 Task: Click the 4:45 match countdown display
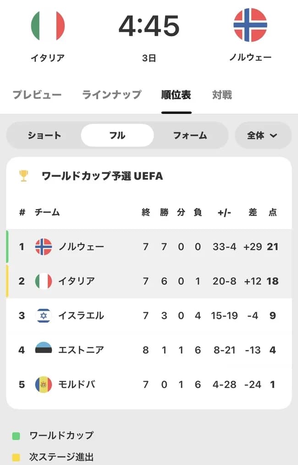(149, 27)
